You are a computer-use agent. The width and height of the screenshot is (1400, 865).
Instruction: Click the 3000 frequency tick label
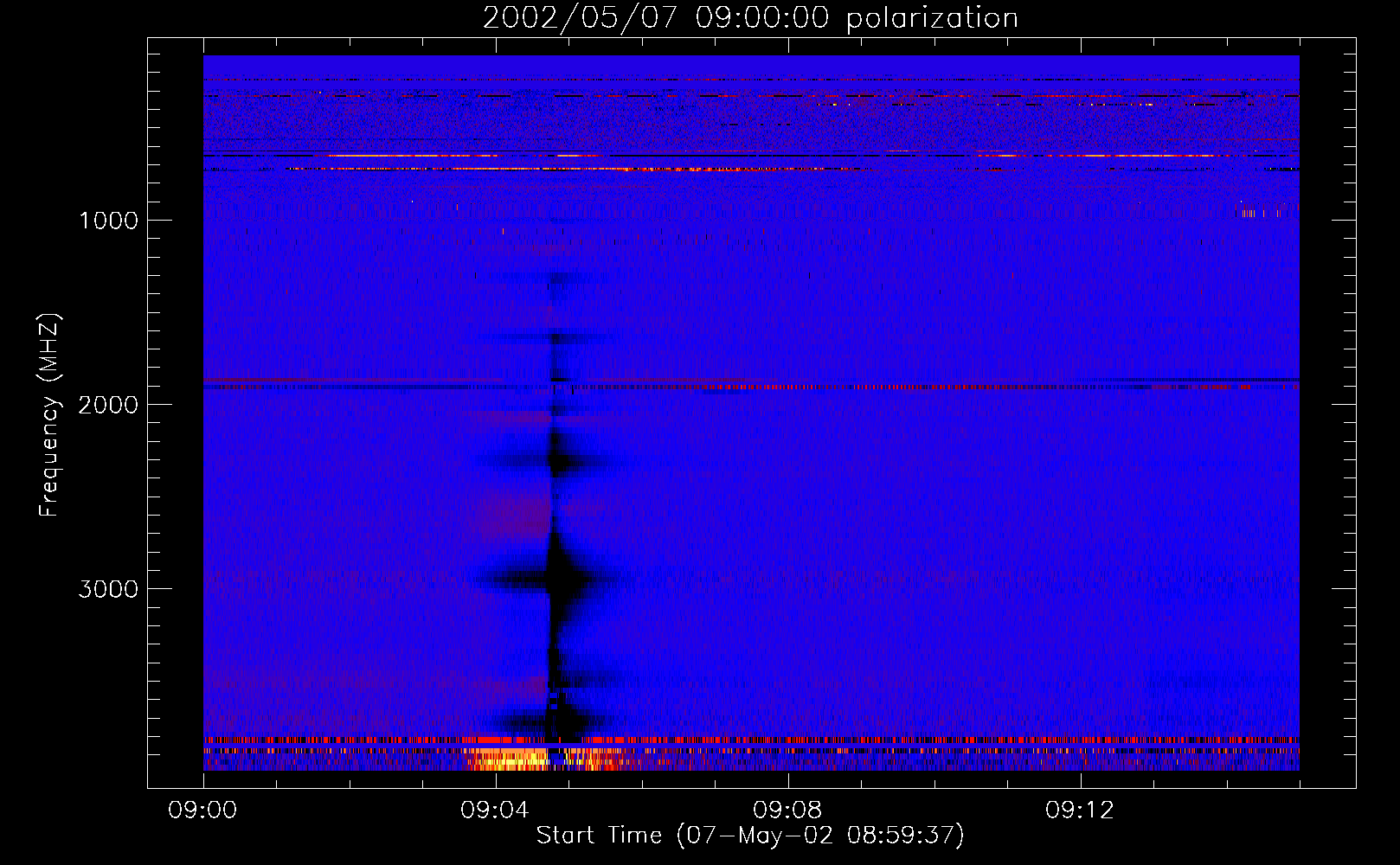pos(108,589)
